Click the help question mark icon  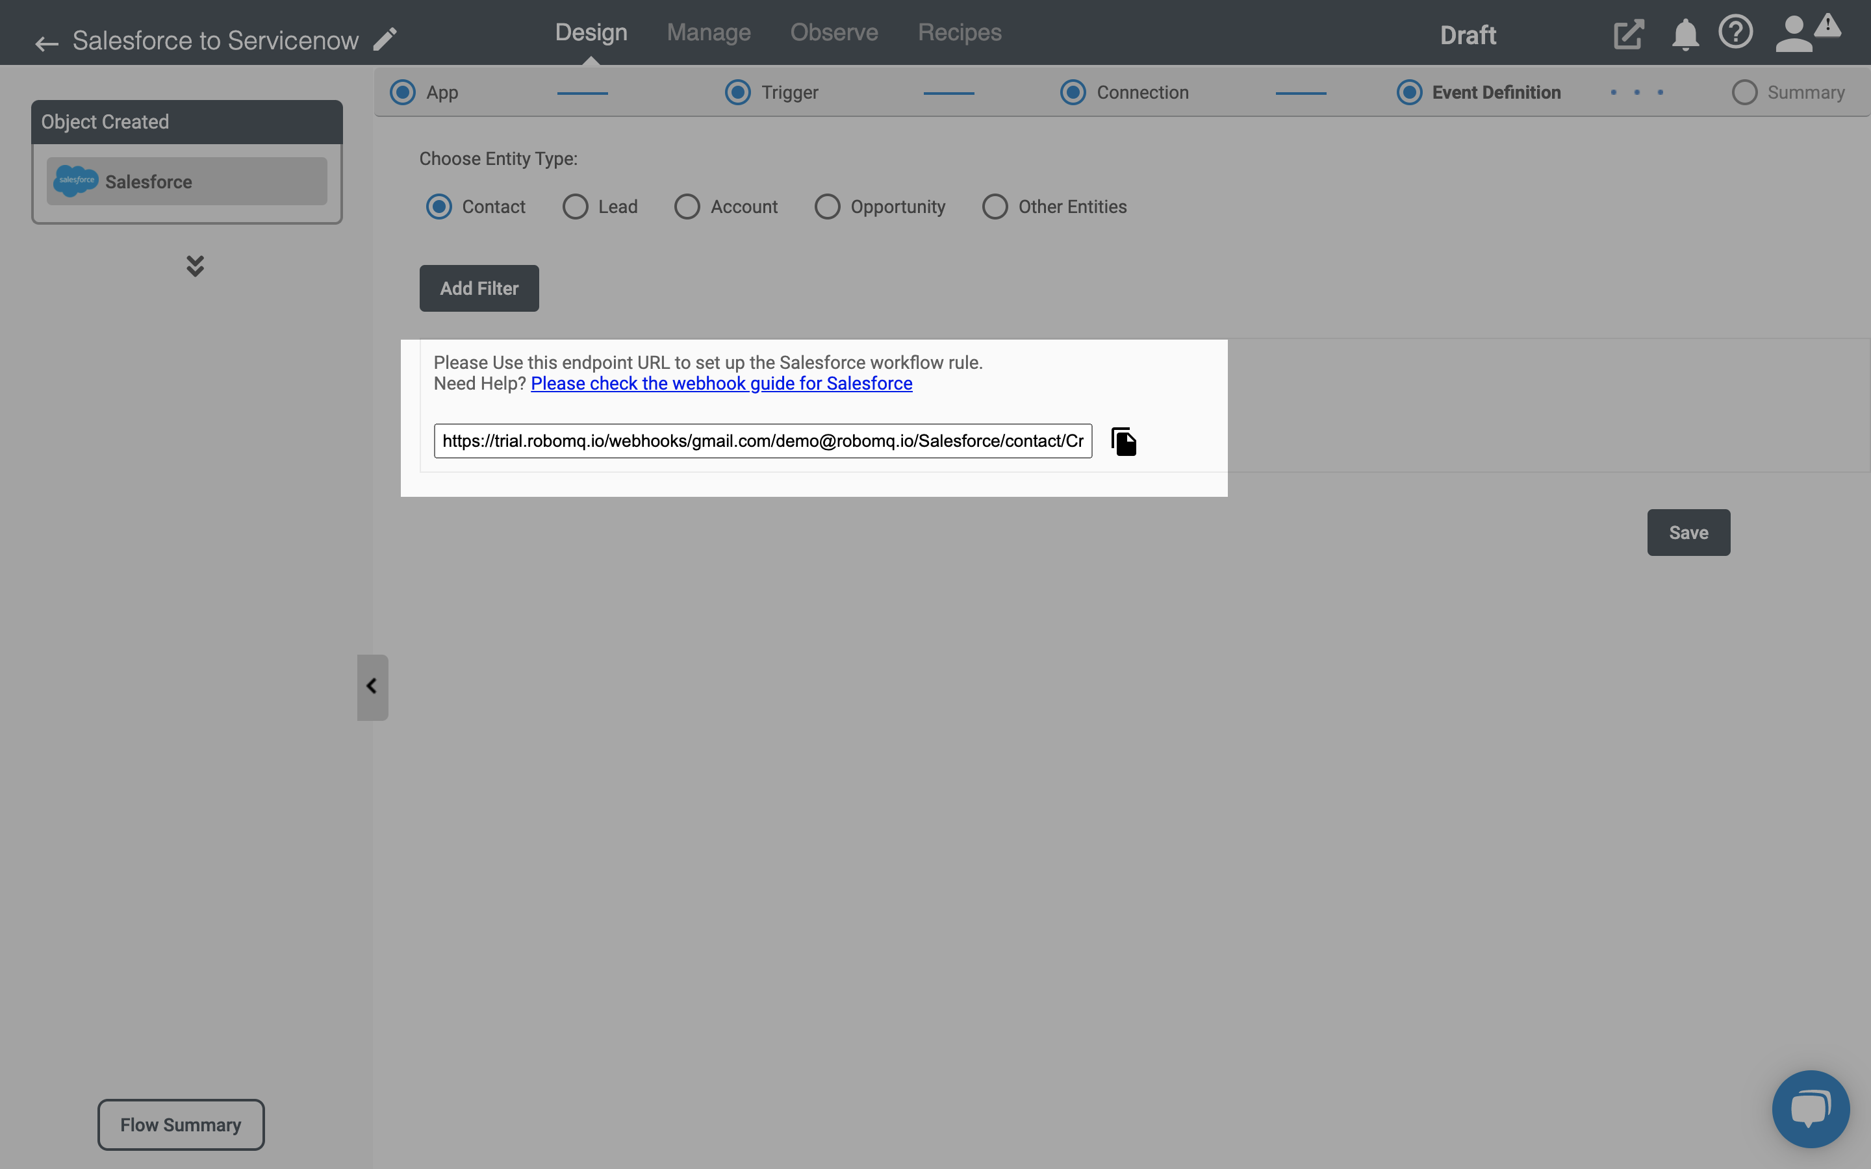point(1737,34)
